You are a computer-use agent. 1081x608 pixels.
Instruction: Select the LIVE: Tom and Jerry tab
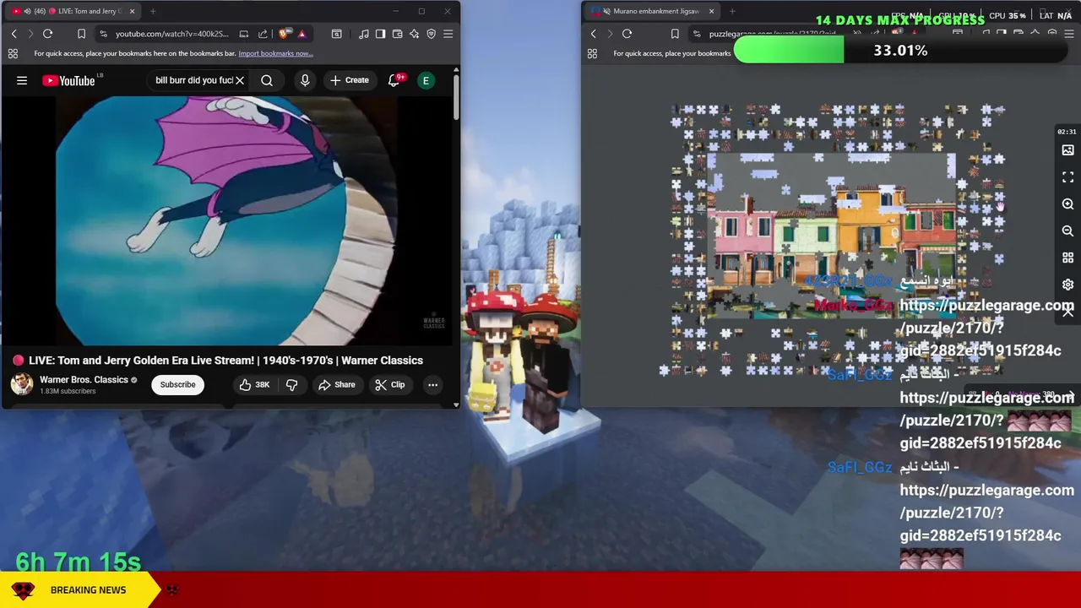72,11
